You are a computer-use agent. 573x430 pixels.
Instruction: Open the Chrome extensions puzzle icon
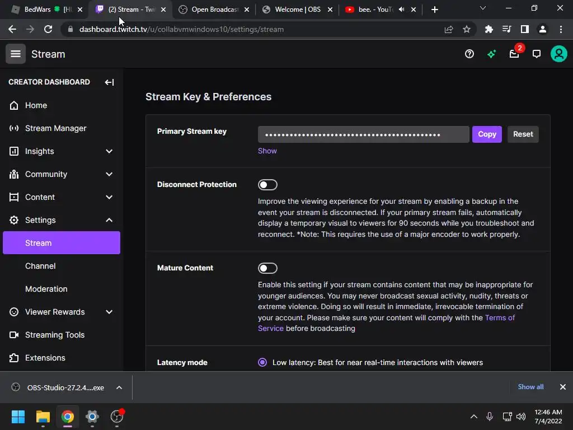489,29
